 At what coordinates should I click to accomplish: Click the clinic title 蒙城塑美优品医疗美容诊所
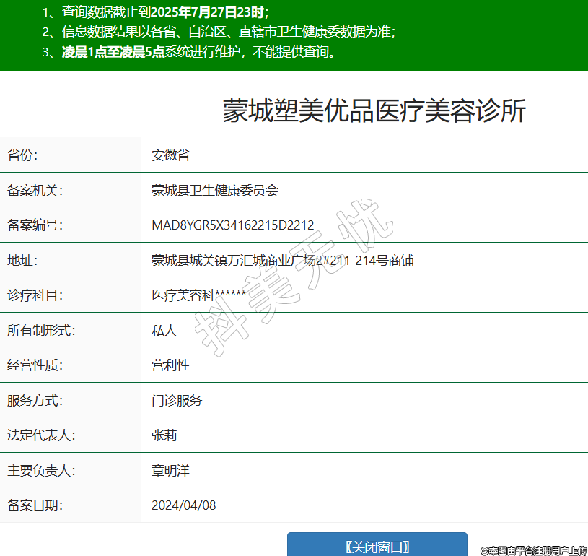[374, 111]
